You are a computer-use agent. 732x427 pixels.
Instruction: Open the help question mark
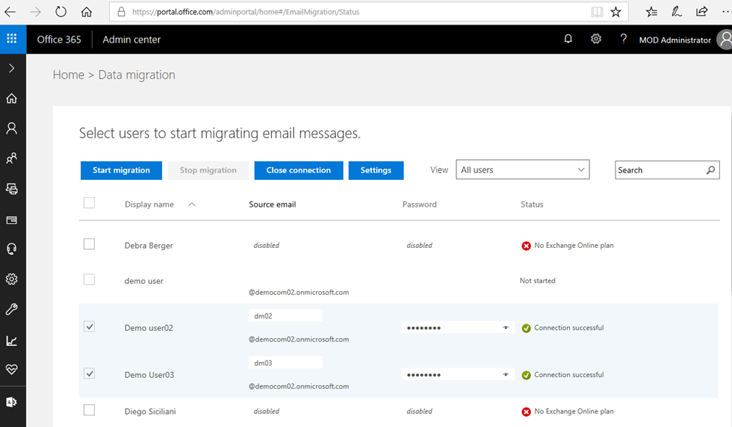coord(624,39)
